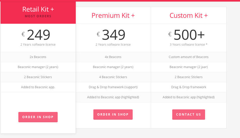Click Drag & Drop framework (support) row
Viewport: 240px width, 138px height.
(113, 87)
